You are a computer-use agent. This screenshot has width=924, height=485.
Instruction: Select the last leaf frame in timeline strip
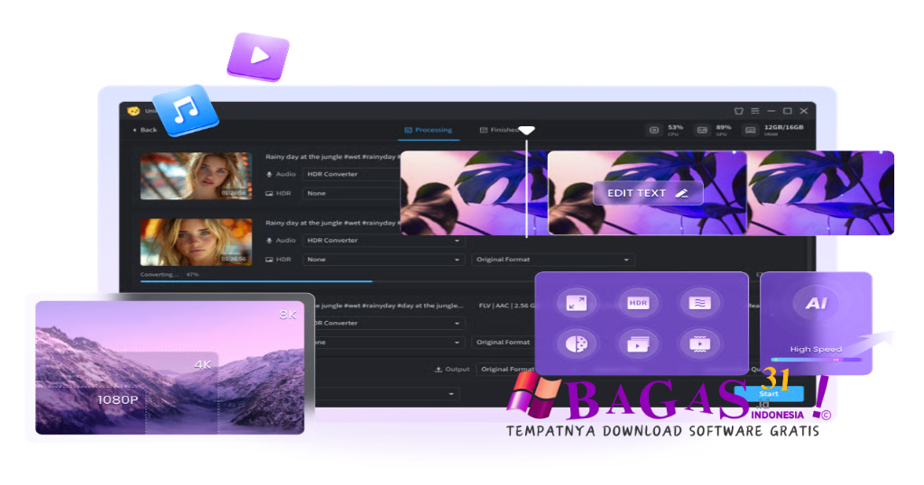pyautogui.click(x=821, y=193)
